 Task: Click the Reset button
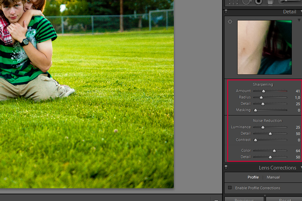[x=285, y=199]
